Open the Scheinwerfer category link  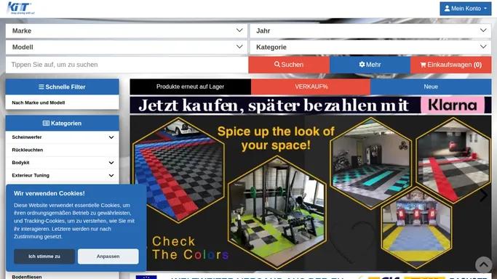27,137
